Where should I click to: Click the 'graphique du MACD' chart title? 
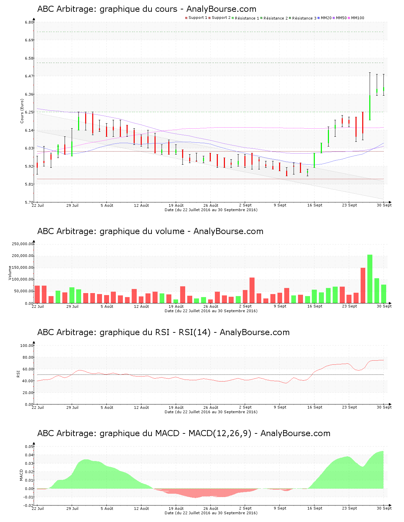(184, 433)
